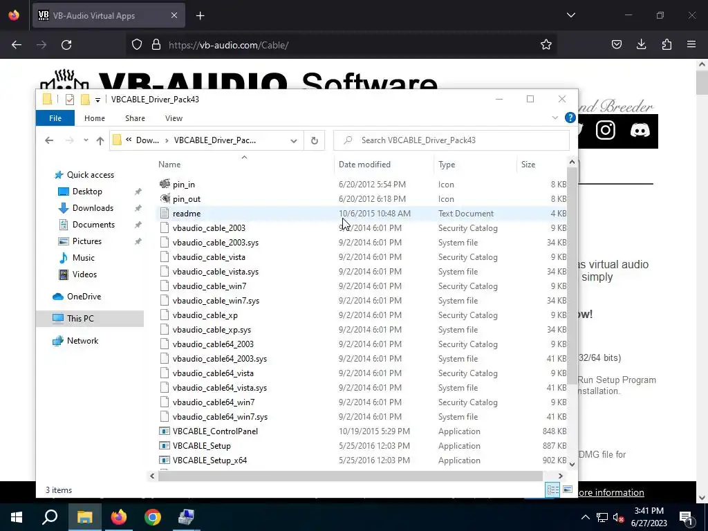Open the Firefox list all tabs dropdown
This screenshot has width=708, height=531.
[x=570, y=15]
